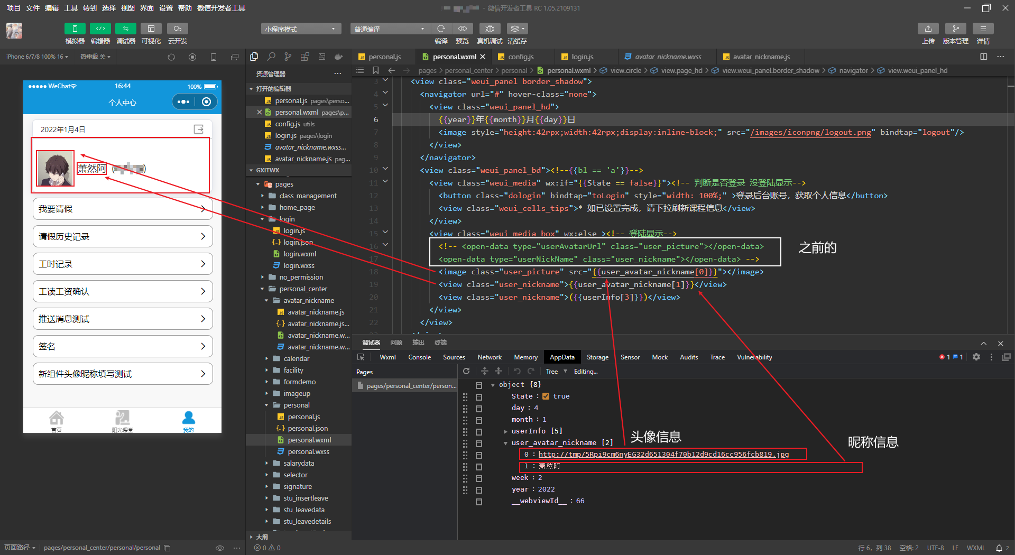This screenshot has height=555, width=1015.
Task: Toggle selection box for year row
Action: tap(479, 491)
